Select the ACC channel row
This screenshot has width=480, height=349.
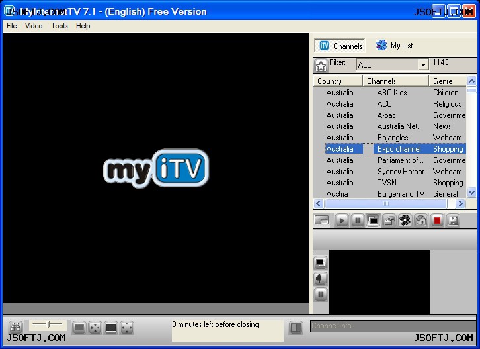(389, 104)
